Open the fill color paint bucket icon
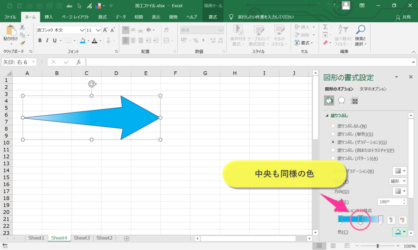The width and height of the screenshot is (418, 250). click(x=82, y=40)
